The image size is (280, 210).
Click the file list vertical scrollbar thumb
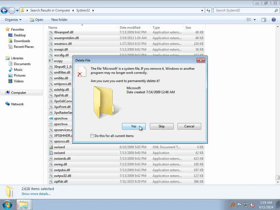[278, 177]
